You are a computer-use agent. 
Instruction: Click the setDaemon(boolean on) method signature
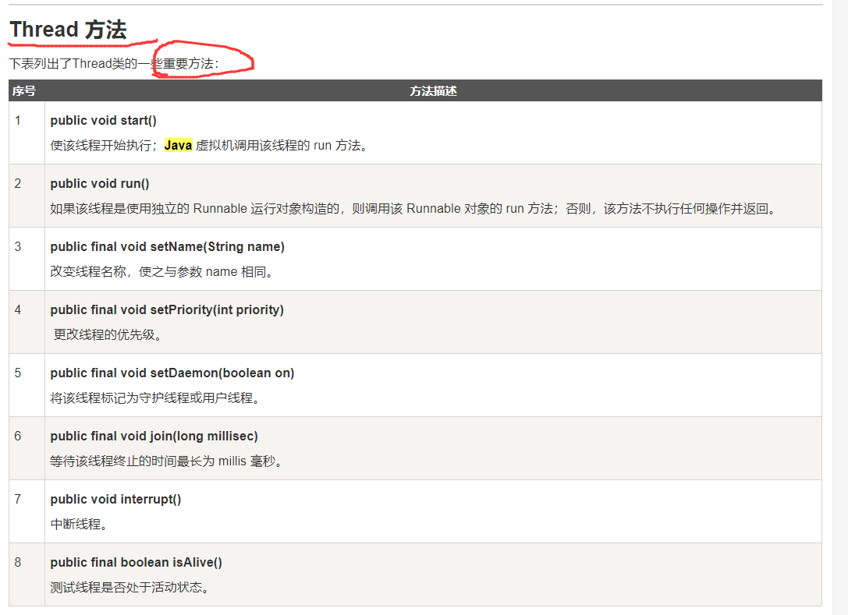tap(172, 373)
